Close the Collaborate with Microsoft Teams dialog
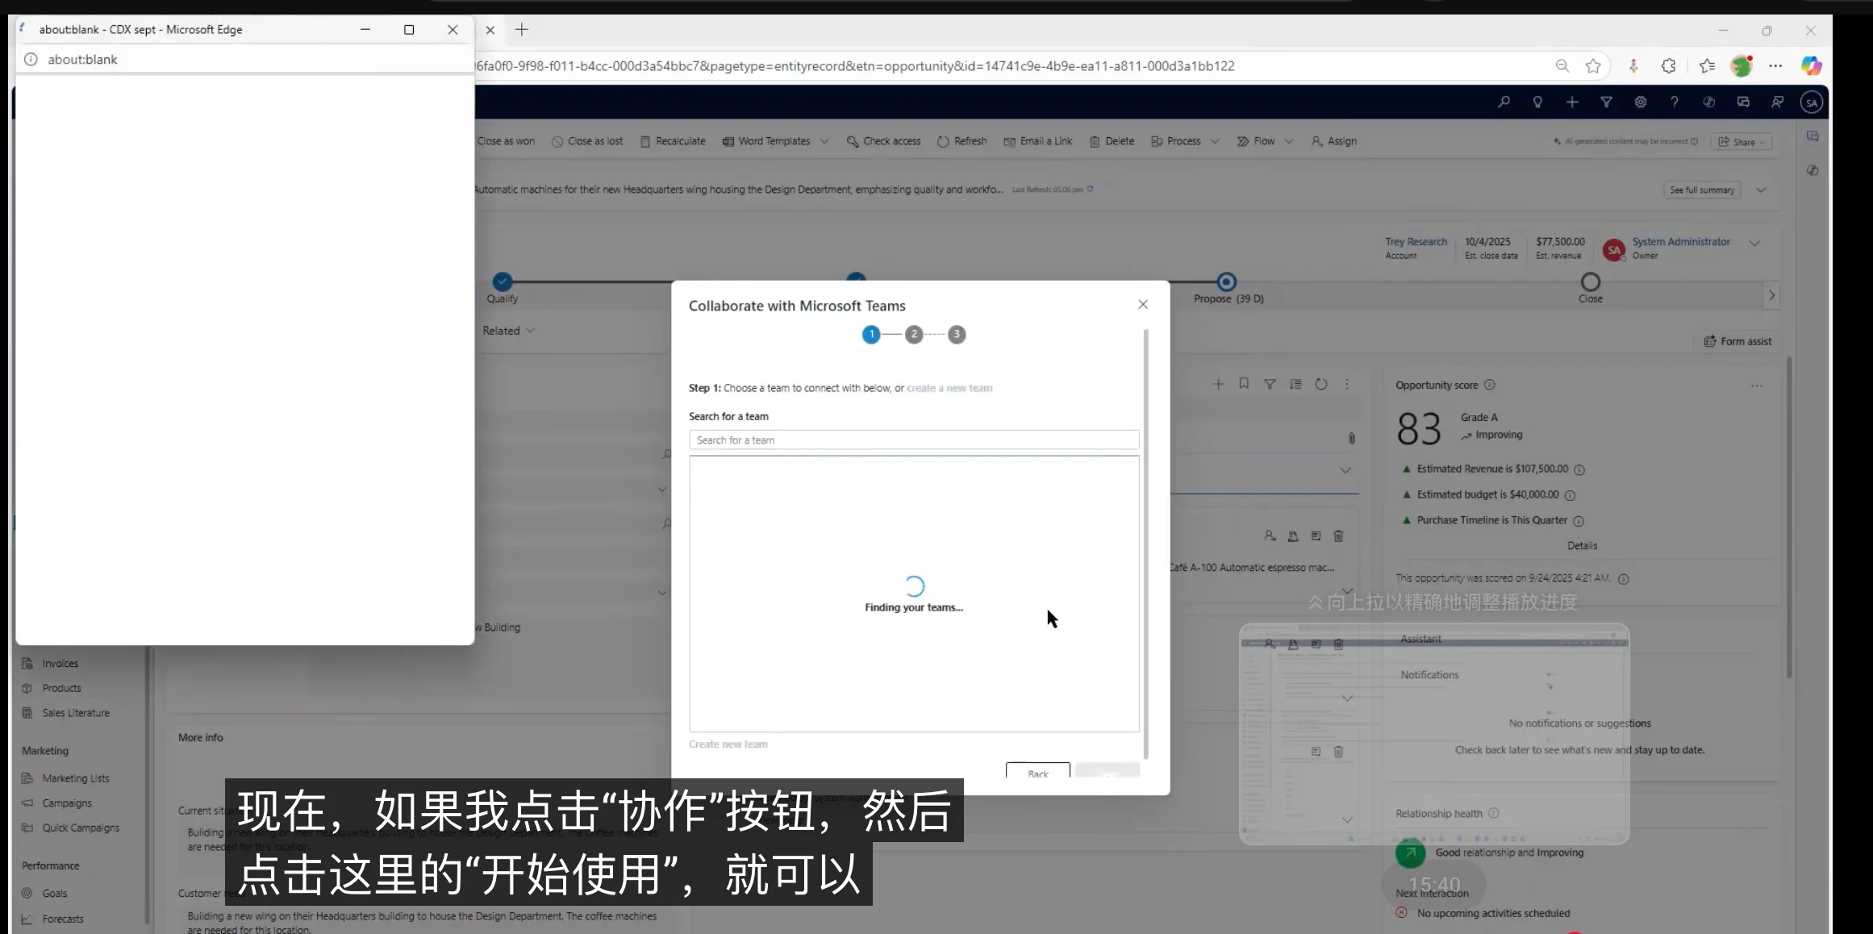Viewport: 1873px width, 934px height. coord(1143,304)
